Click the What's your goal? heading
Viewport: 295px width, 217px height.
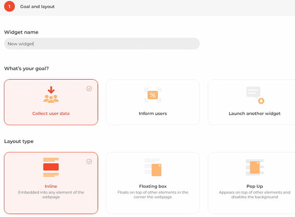(x=26, y=68)
